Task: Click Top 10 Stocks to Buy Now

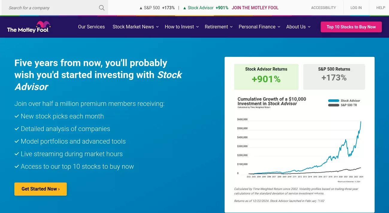Action: pyautogui.click(x=351, y=27)
